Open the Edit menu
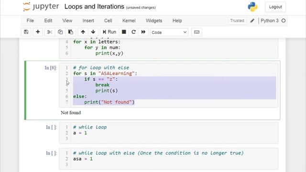This screenshot has width=306, height=172. click(48, 21)
